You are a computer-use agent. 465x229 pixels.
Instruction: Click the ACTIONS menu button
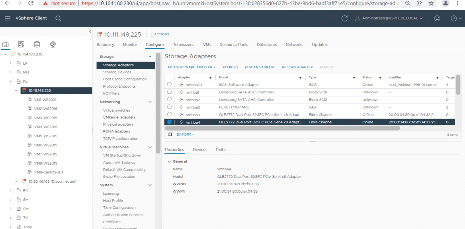pos(160,34)
